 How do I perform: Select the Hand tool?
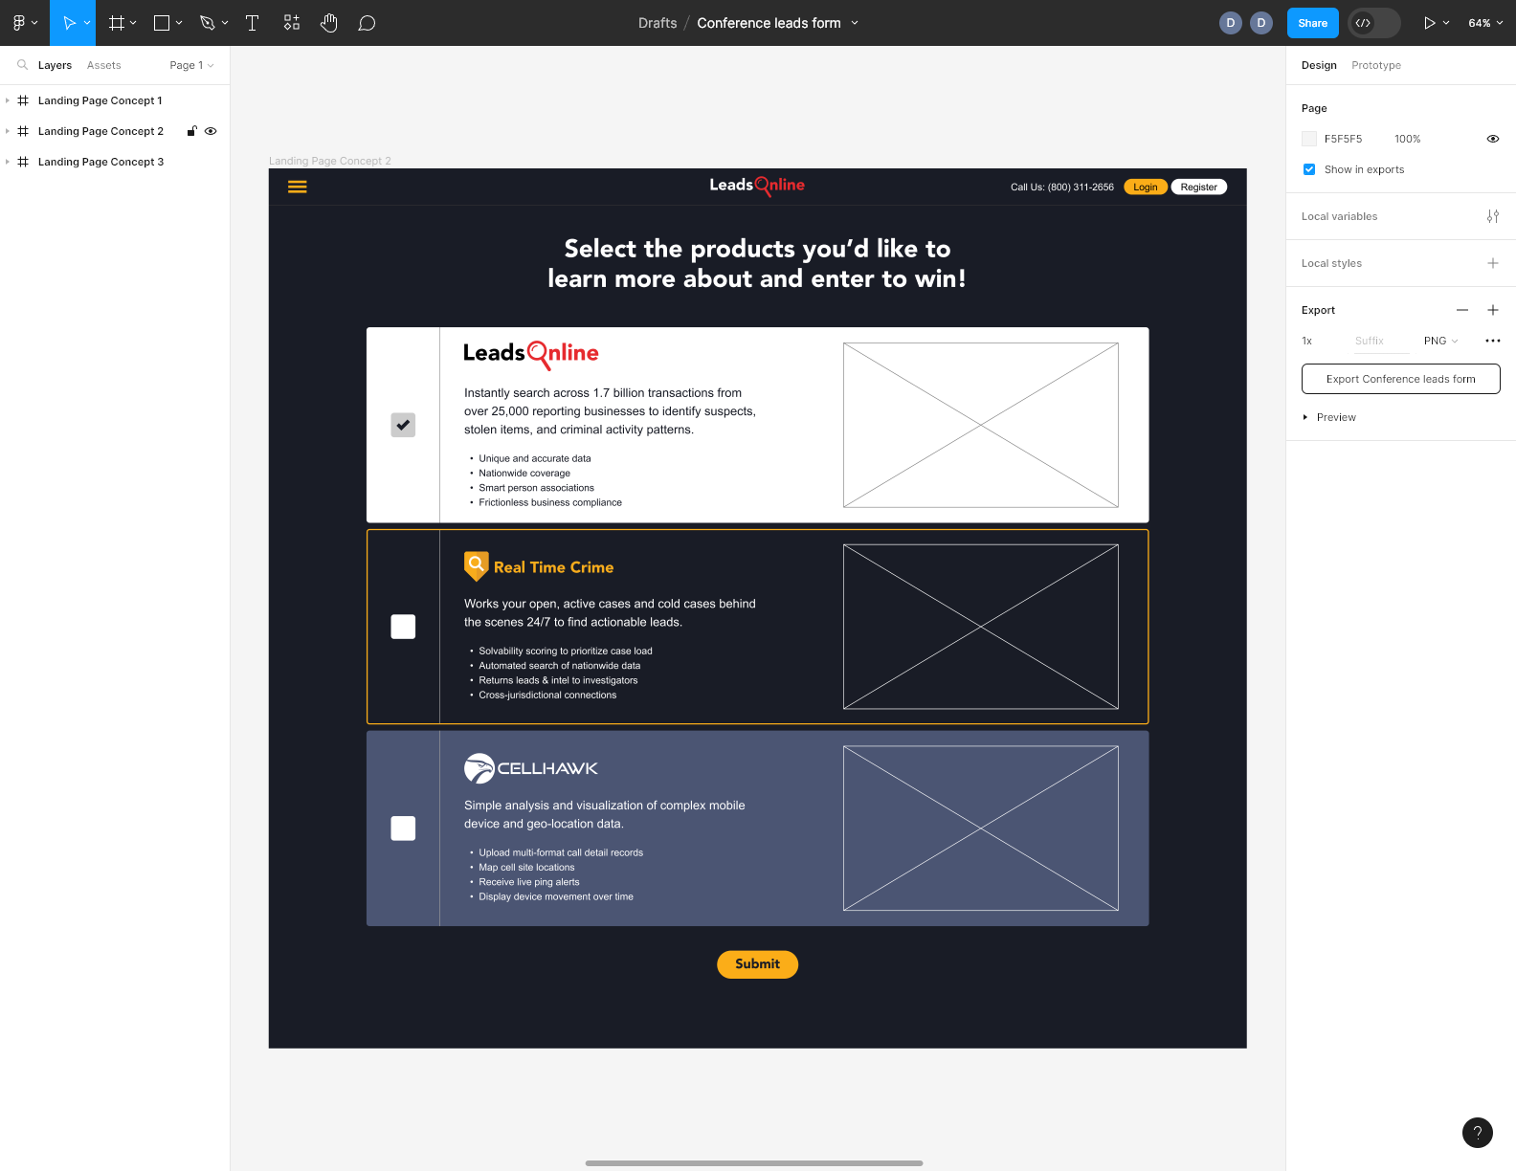[329, 23]
